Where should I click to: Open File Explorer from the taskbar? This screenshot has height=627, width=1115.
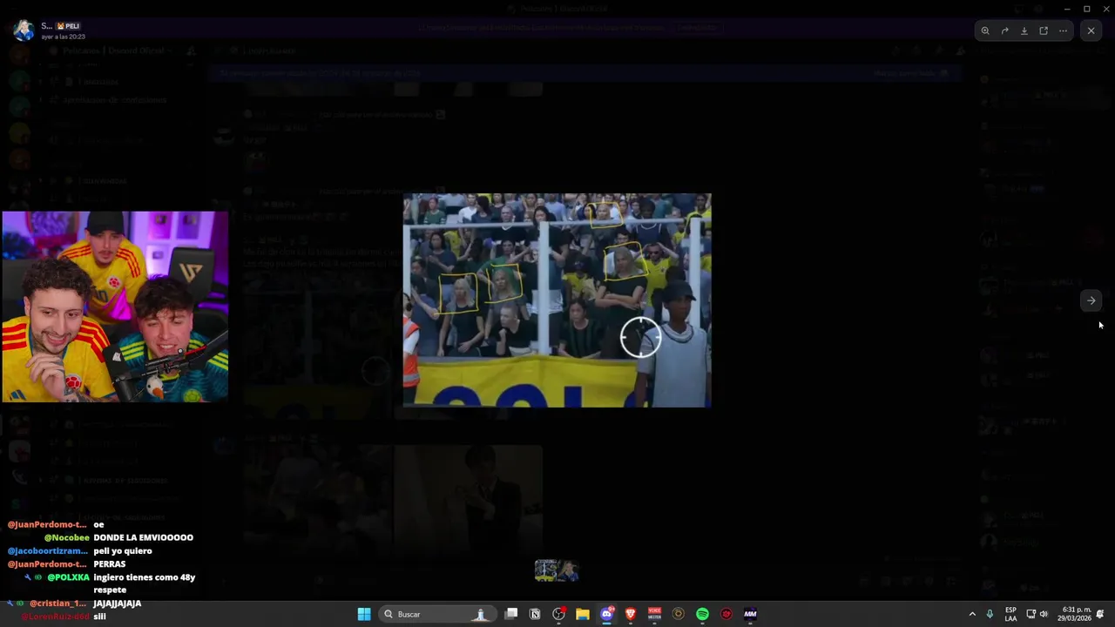[583, 614]
